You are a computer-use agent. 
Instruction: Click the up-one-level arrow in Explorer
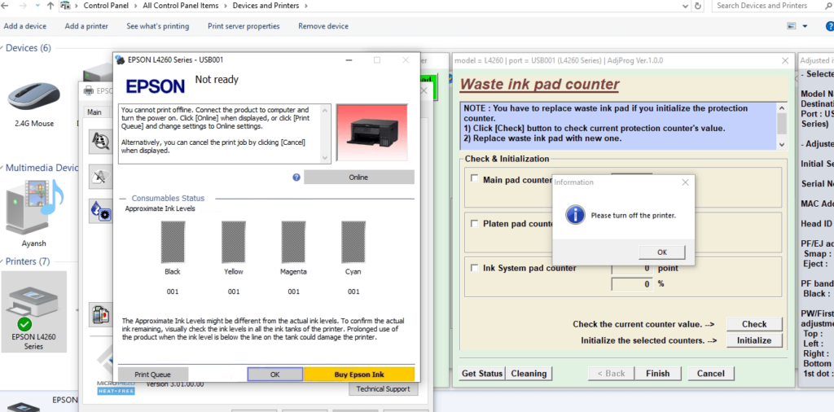click(x=50, y=6)
